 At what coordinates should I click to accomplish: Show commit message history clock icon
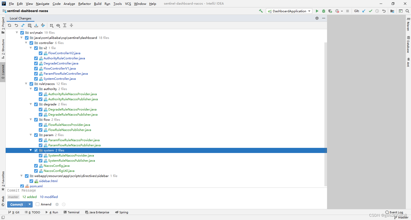64,204
